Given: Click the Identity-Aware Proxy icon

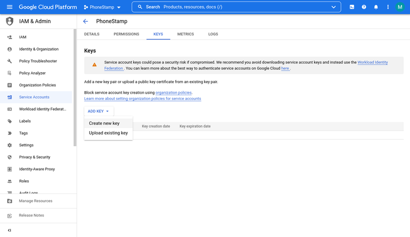Looking at the screenshot, I should click(x=10, y=169).
